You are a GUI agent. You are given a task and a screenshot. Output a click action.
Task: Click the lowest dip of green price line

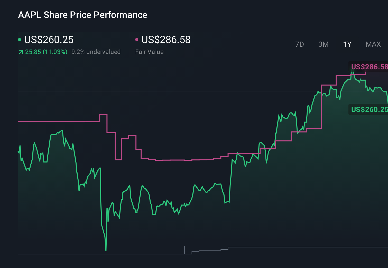pyautogui.click(x=106, y=250)
